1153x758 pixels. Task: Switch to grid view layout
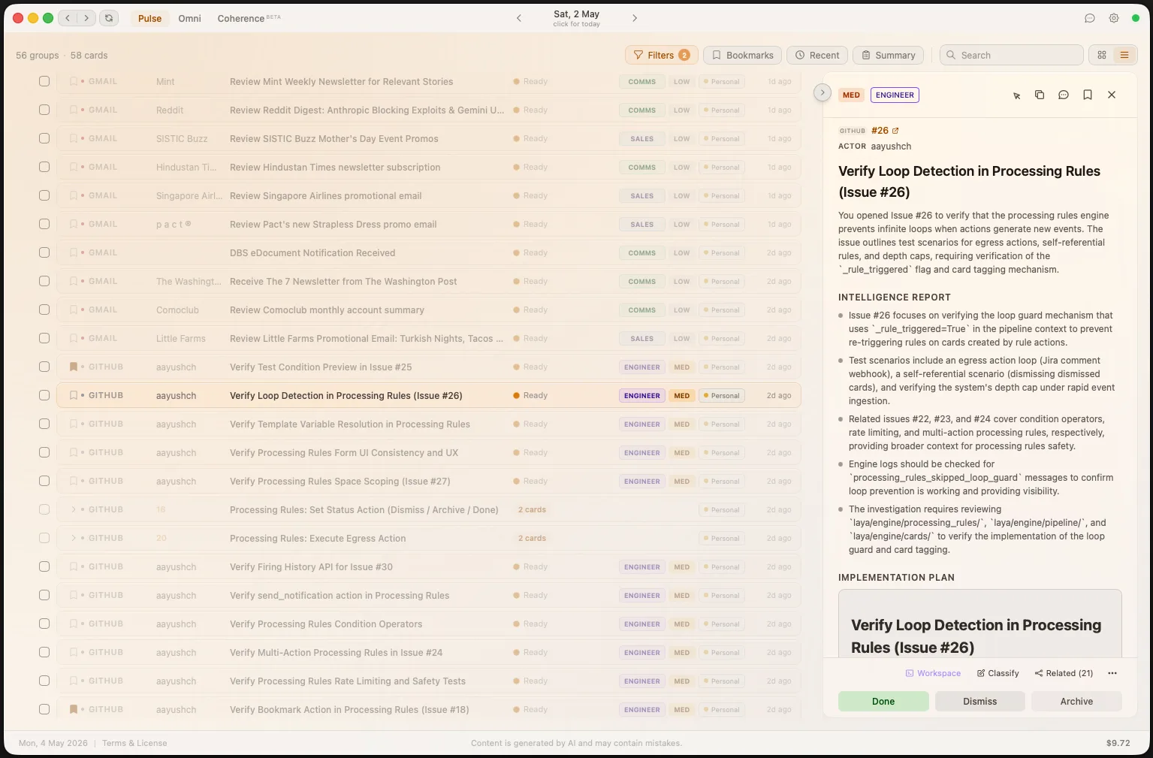pyautogui.click(x=1102, y=55)
